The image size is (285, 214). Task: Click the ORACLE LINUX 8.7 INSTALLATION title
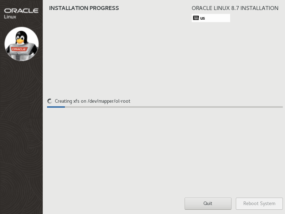tap(235, 8)
